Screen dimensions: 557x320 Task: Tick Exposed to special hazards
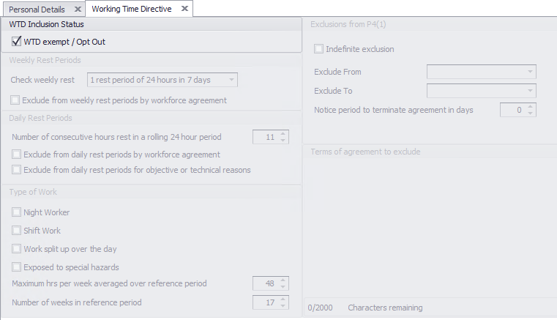[x=17, y=267]
